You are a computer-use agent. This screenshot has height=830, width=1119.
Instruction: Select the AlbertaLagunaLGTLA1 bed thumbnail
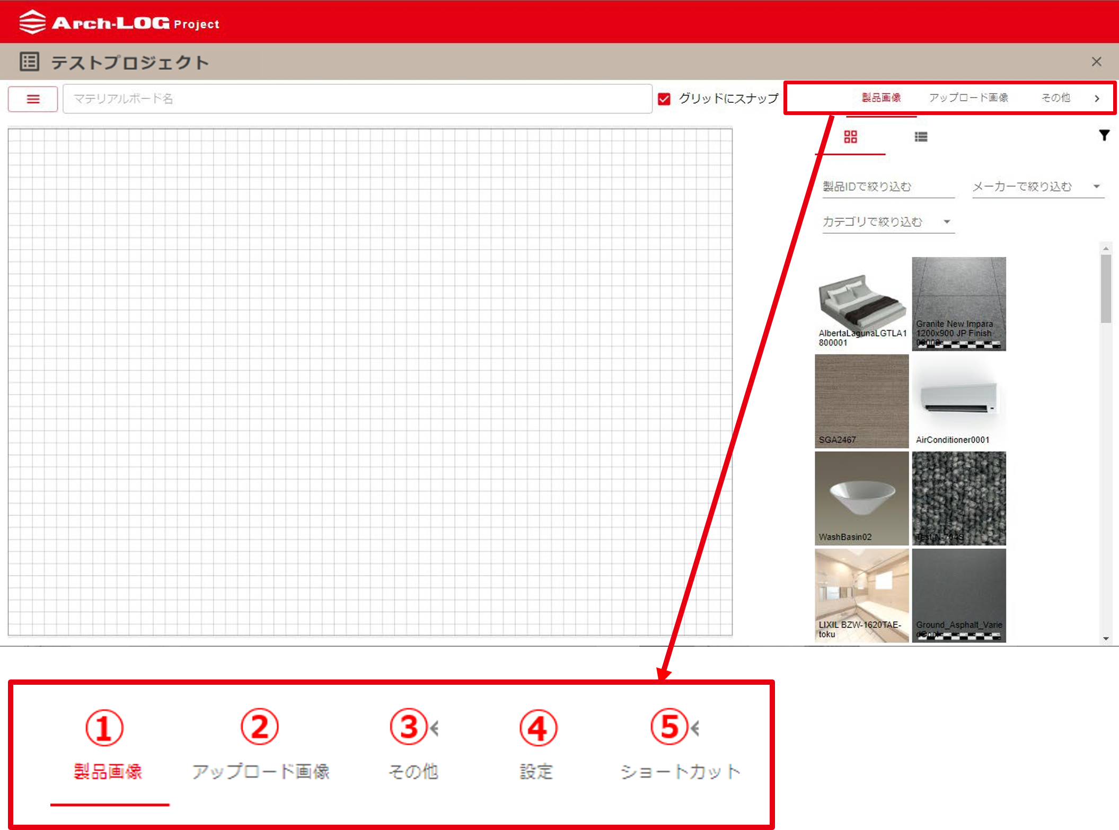coord(861,304)
